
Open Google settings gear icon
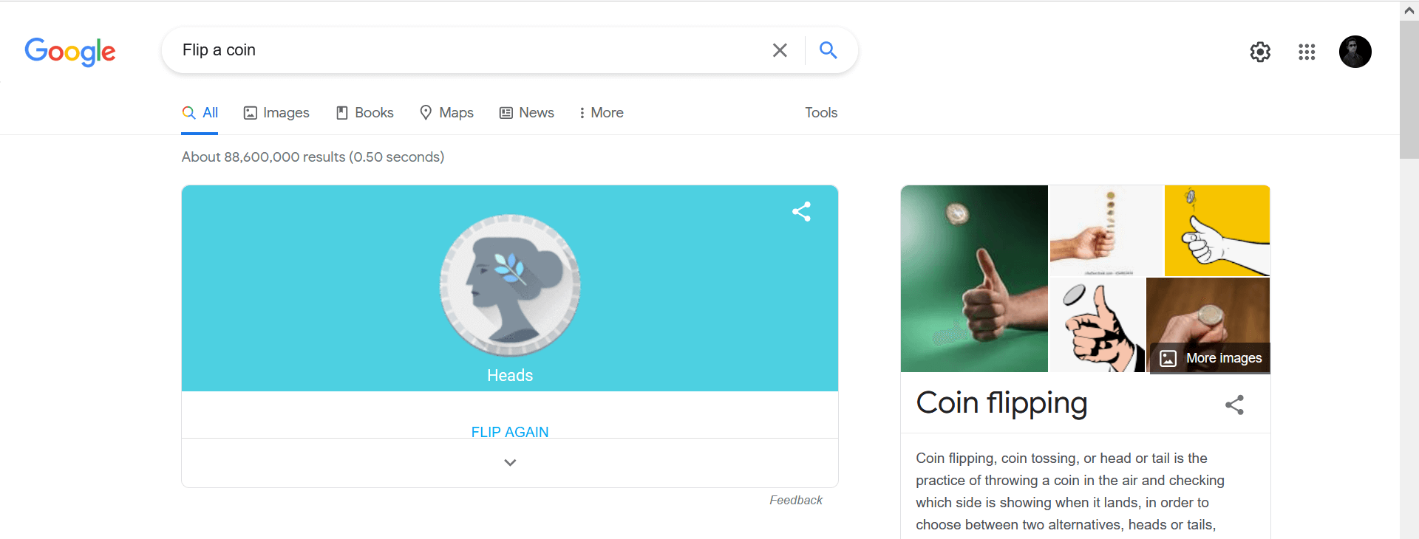tap(1260, 52)
